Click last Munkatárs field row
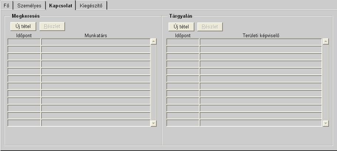The height and width of the screenshot is (151, 337). [96, 123]
